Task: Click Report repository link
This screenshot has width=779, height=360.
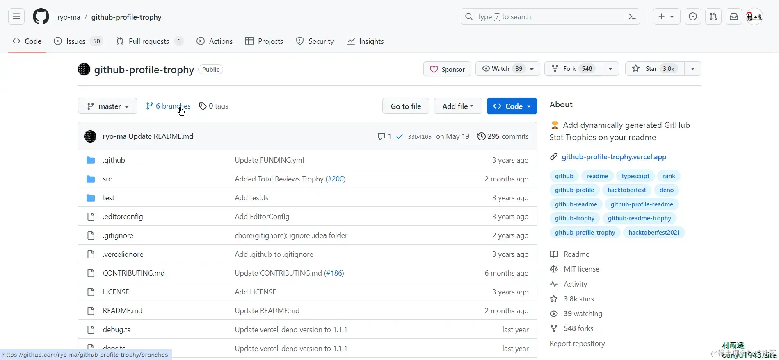Action: coord(577,344)
